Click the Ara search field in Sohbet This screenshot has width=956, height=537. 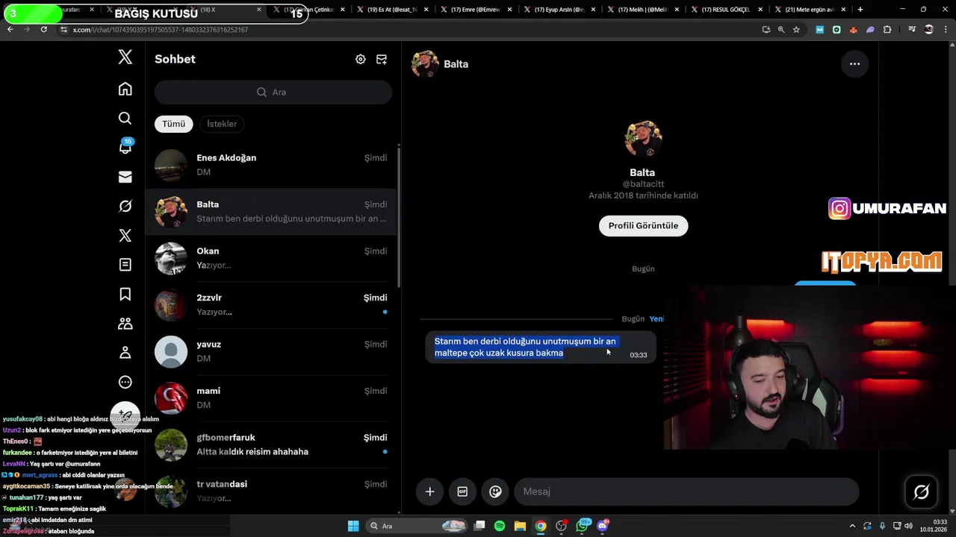coord(273,92)
